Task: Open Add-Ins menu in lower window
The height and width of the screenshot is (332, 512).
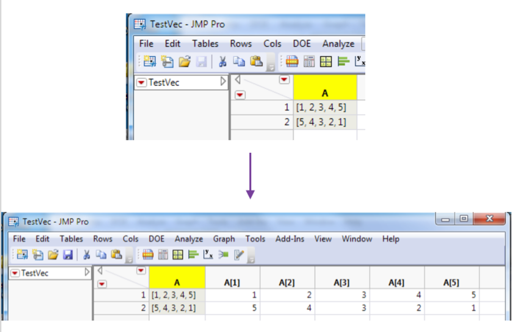Action: (290, 239)
